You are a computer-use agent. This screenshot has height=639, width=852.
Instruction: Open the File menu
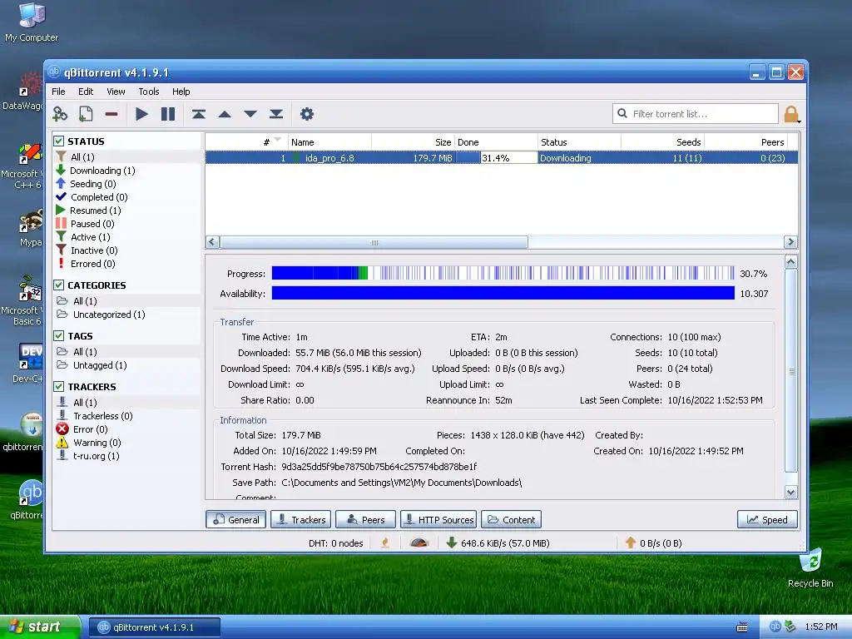(58, 92)
